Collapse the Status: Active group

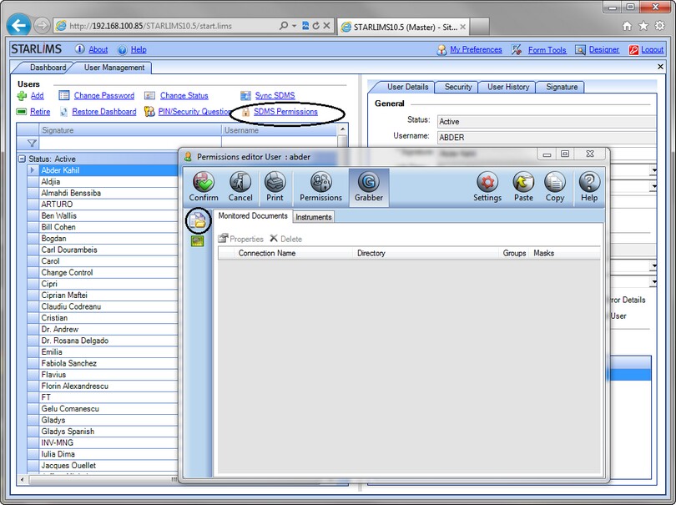[x=22, y=159]
